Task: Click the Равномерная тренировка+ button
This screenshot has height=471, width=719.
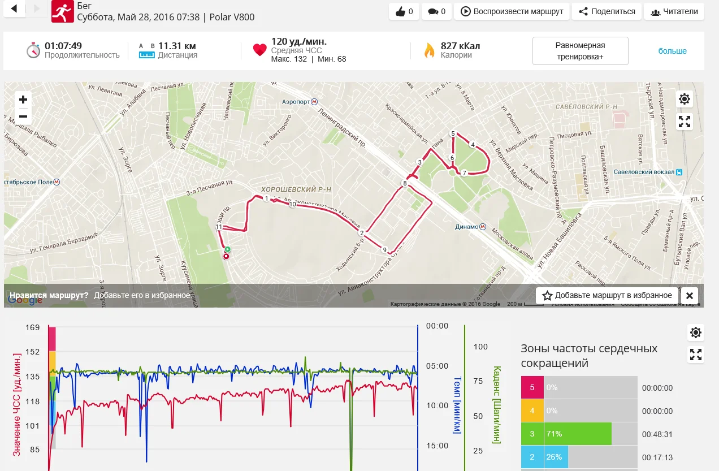Action: click(x=580, y=51)
